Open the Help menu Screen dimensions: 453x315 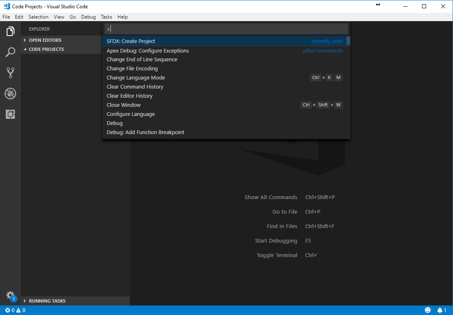(x=122, y=17)
